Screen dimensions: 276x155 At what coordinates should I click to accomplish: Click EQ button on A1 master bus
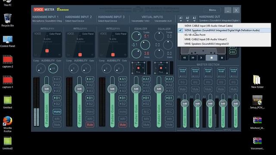pyautogui.click(x=182, y=82)
